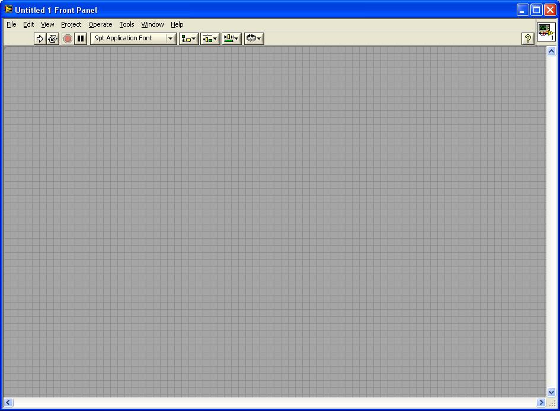Viewport: 560px width, 411px height.
Task: Open the Resize Objects dropdown
Action: 232,38
